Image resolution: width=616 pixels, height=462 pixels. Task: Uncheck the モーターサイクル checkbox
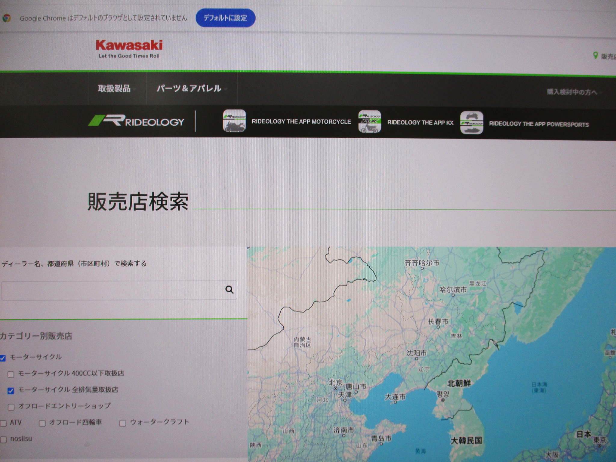pos(3,358)
